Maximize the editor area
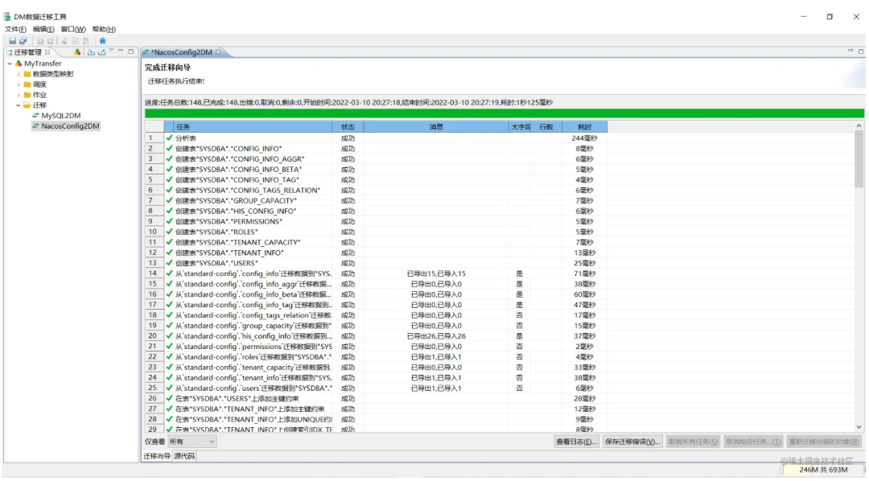 pyautogui.click(x=861, y=51)
